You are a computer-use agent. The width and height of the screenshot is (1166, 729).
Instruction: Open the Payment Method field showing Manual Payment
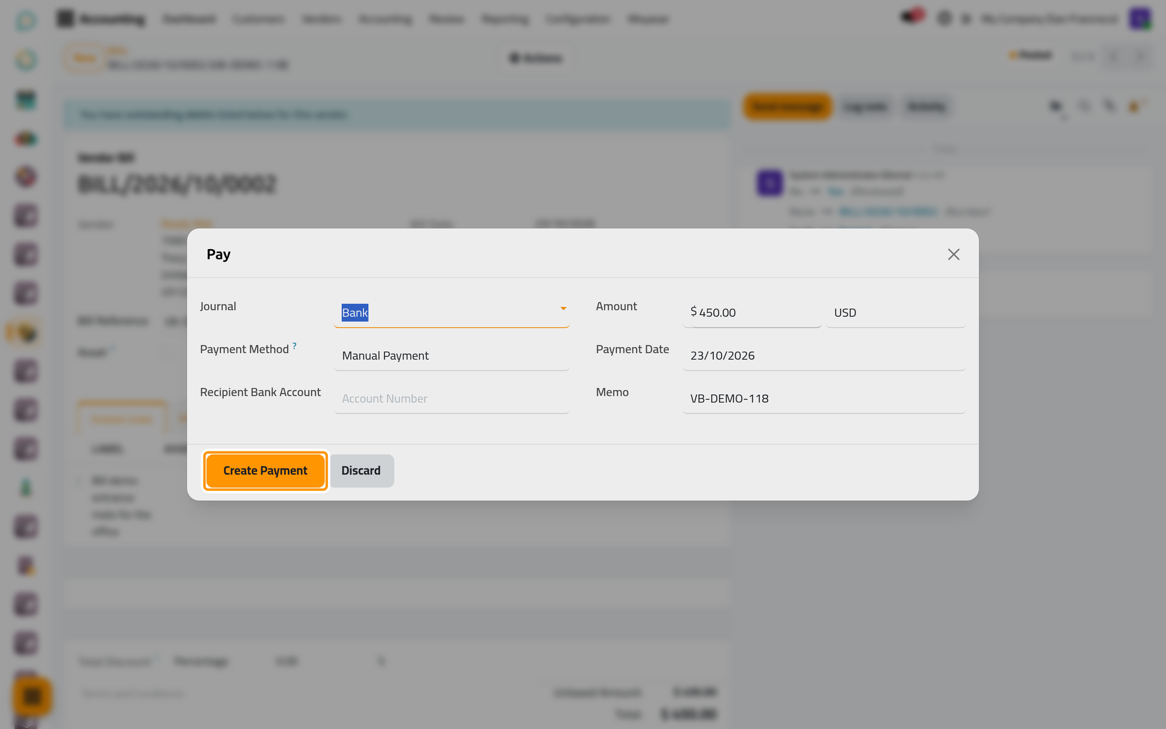point(451,356)
